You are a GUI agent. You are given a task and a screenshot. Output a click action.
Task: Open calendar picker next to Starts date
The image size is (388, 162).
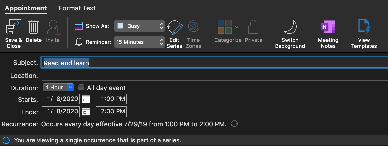[86, 99]
